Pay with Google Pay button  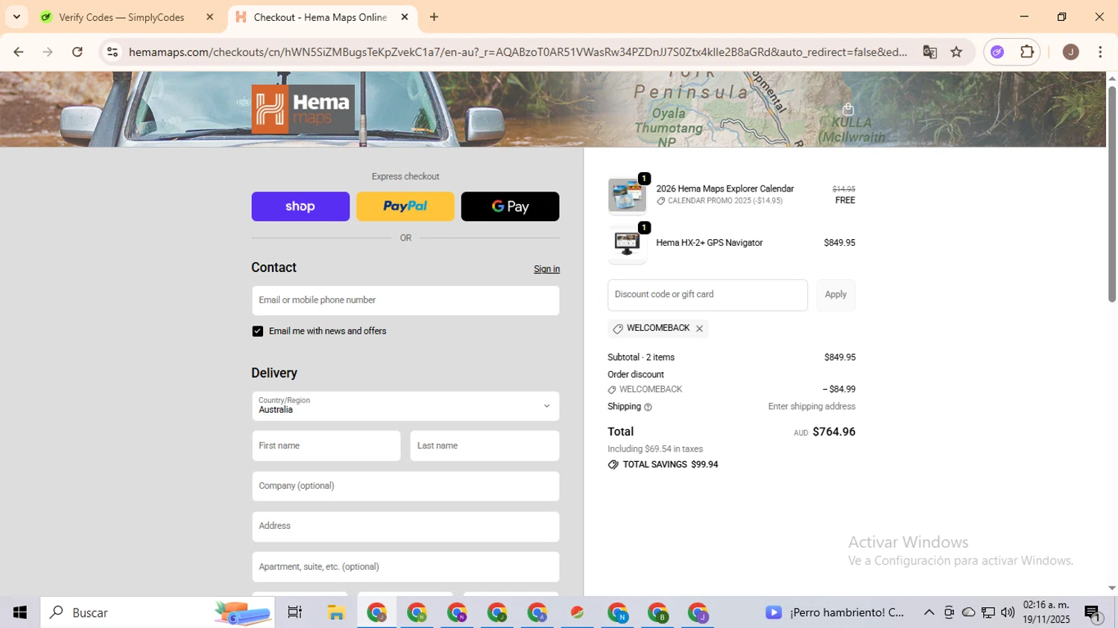tap(511, 206)
